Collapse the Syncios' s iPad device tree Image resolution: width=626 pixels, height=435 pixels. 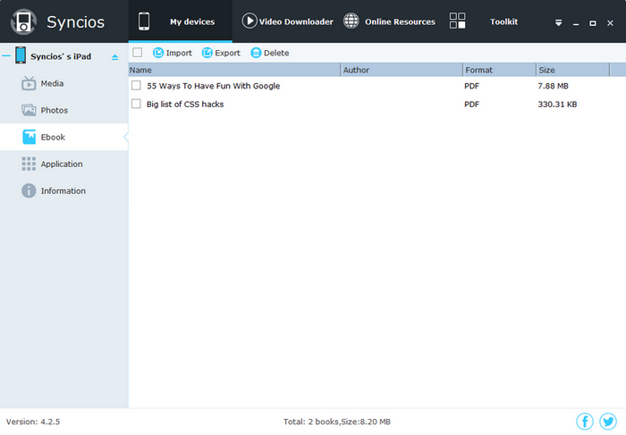tap(6, 55)
